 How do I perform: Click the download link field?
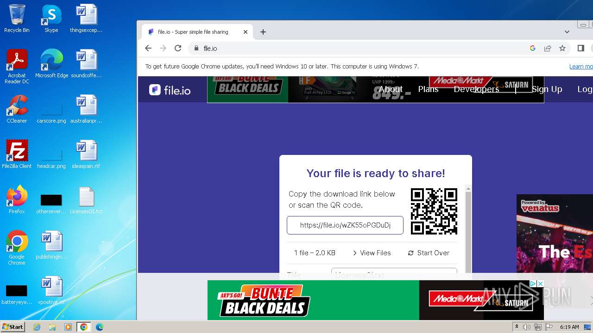[345, 225]
